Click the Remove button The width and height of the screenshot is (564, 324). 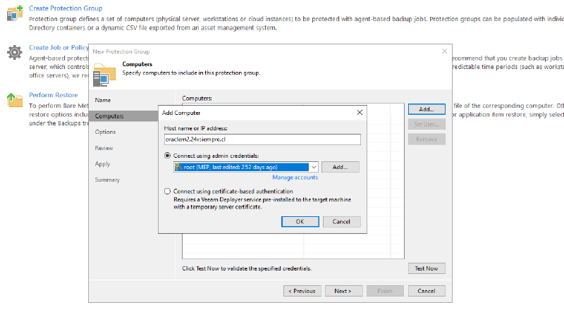coord(427,139)
